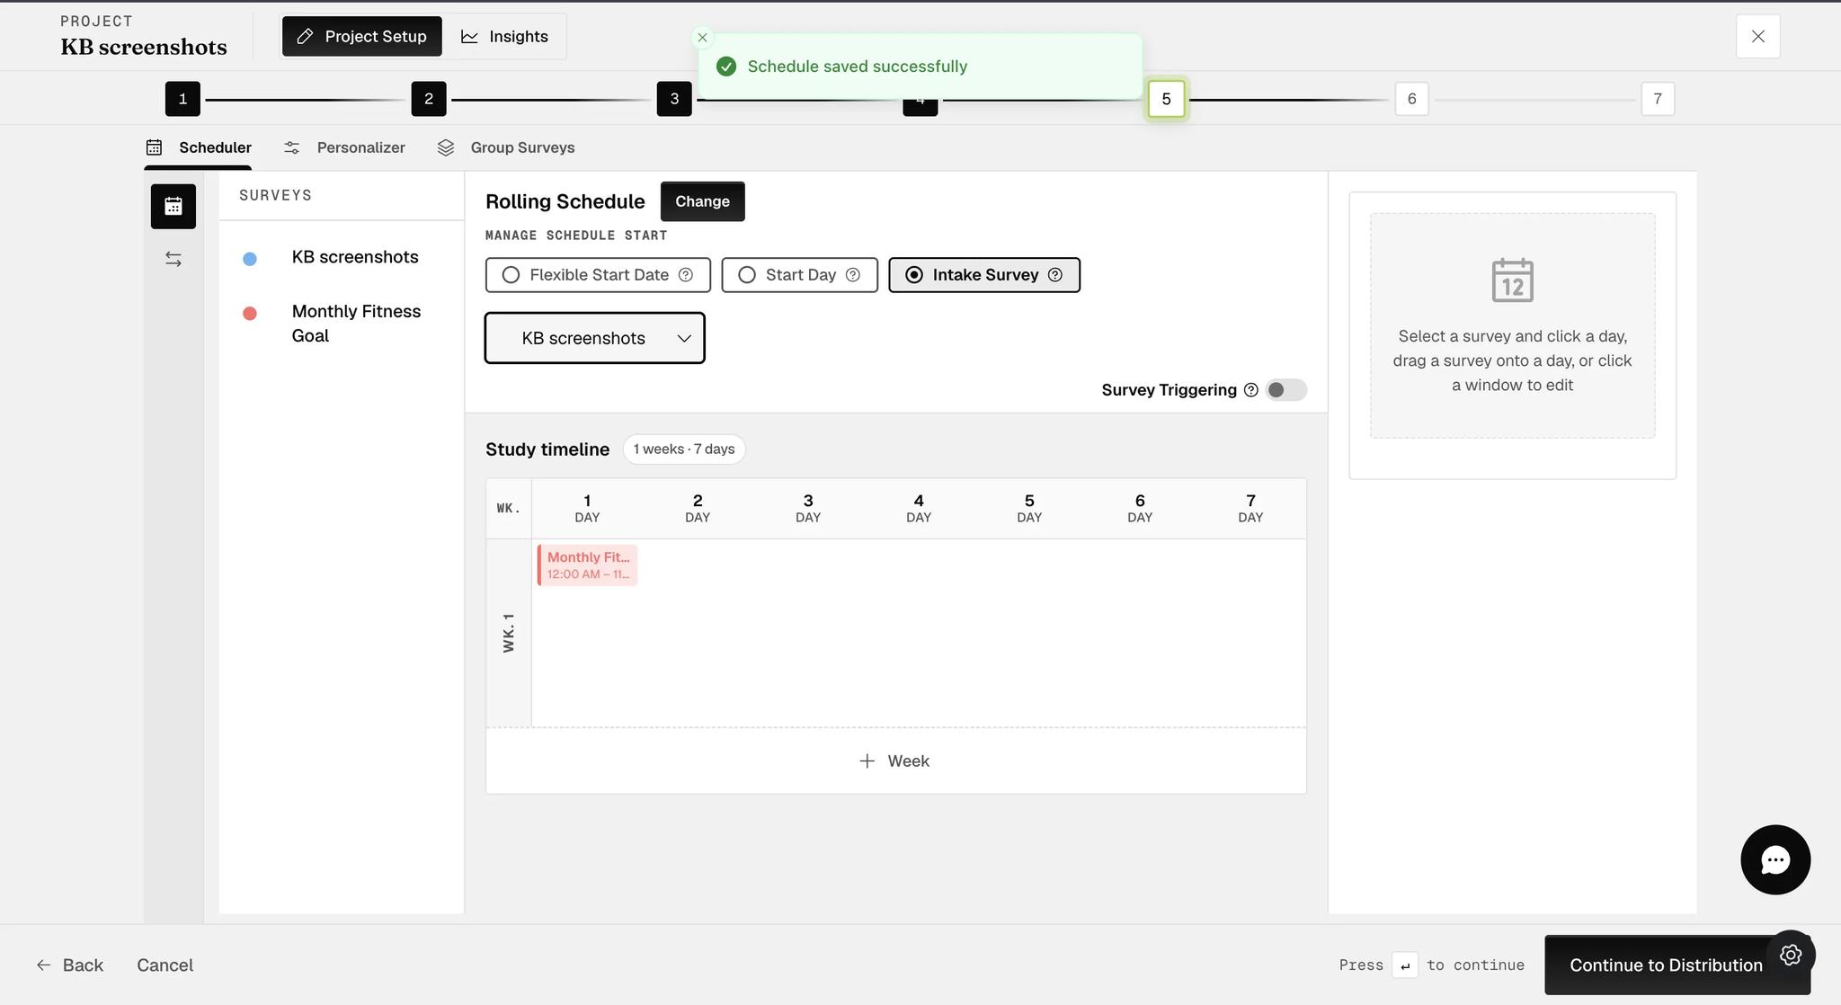Open the calendar view in the left sidebar
Image resolution: width=1841 pixels, height=1005 pixels.
pos(173,206)
